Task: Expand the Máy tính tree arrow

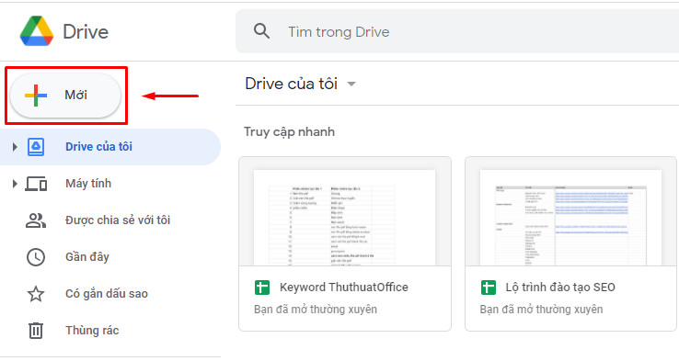Action: [x=15, y=184]
